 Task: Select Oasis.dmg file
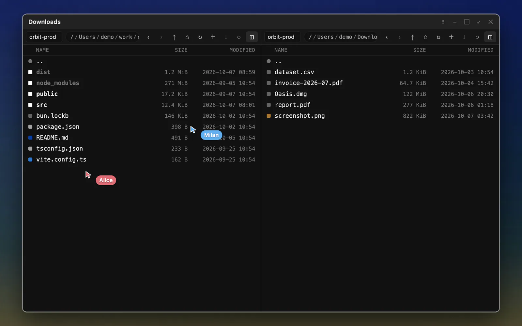(380, 94)
